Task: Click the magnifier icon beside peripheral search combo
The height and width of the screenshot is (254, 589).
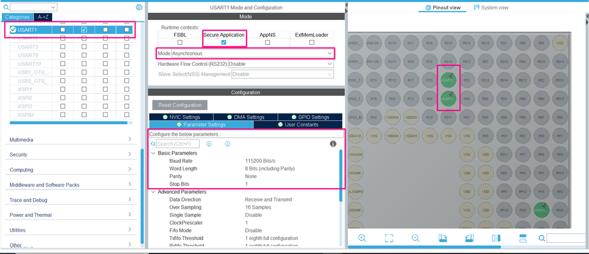Action: 6,7
